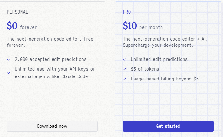Select the PRO plan heading
The height and width of the screenshot is (137, 223).
(x=127, y=12)
